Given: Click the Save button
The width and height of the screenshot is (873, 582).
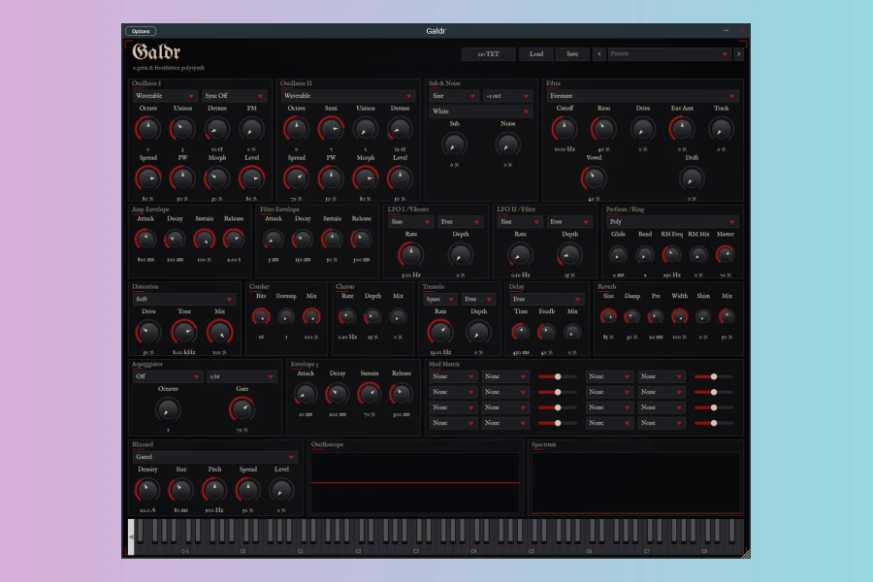Looking at the screenshot, I should point(572,54).
